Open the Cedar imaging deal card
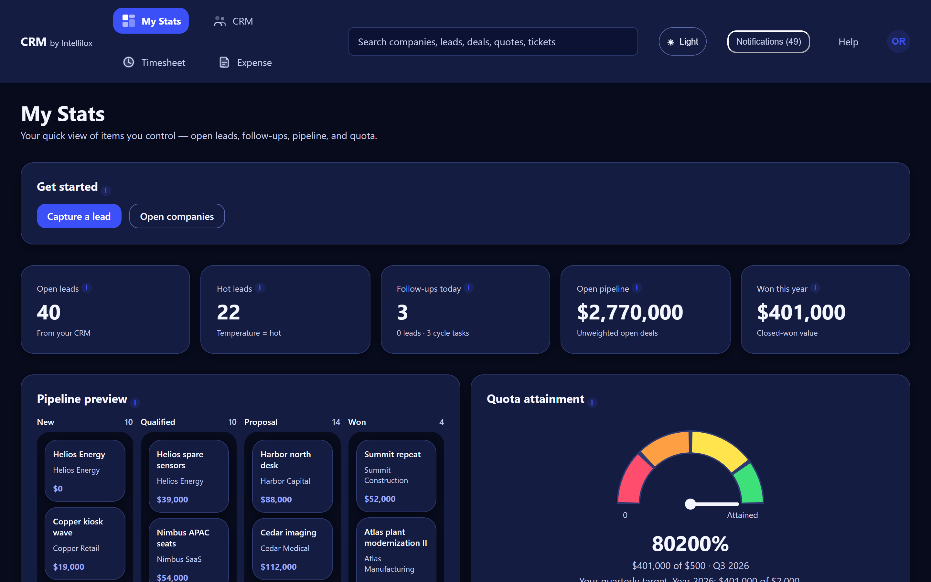Screen dimensions: 931x582 pyautogui.click(x=292, y=548)
